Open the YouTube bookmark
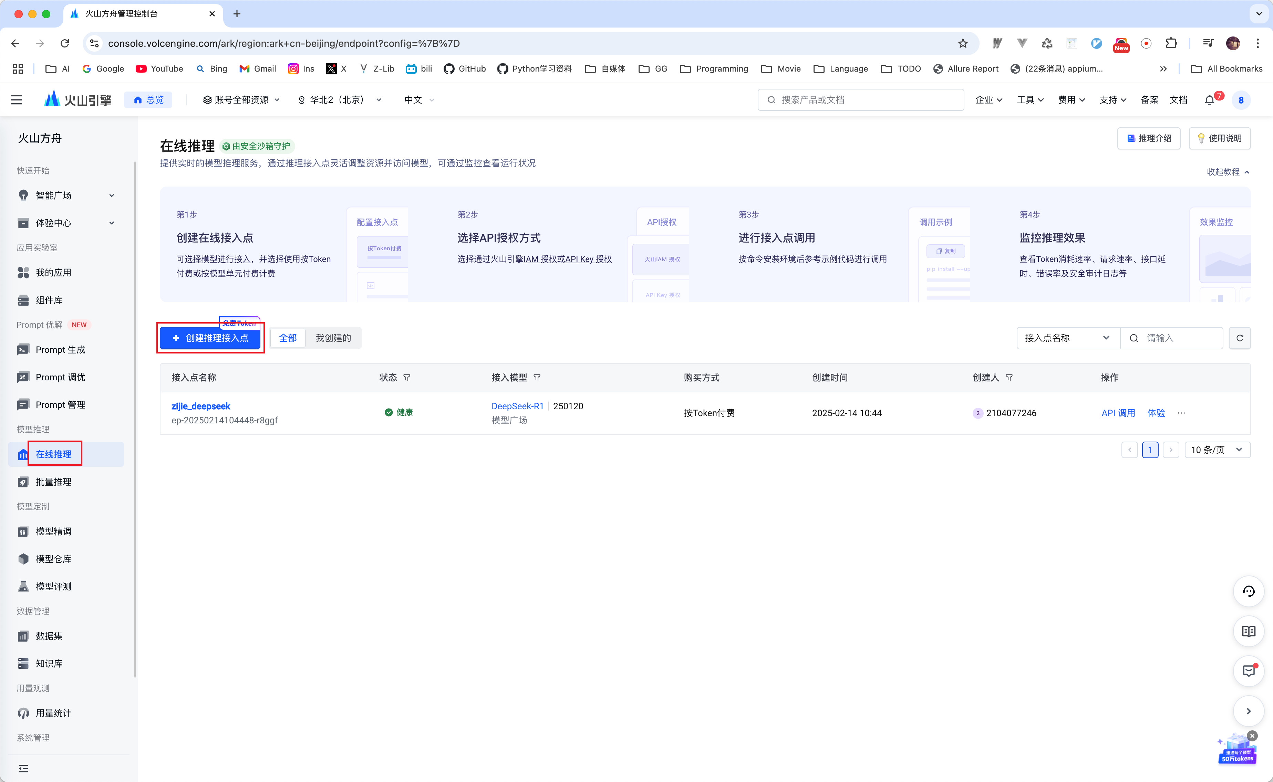1273x782 pixels. coord(159,69)
